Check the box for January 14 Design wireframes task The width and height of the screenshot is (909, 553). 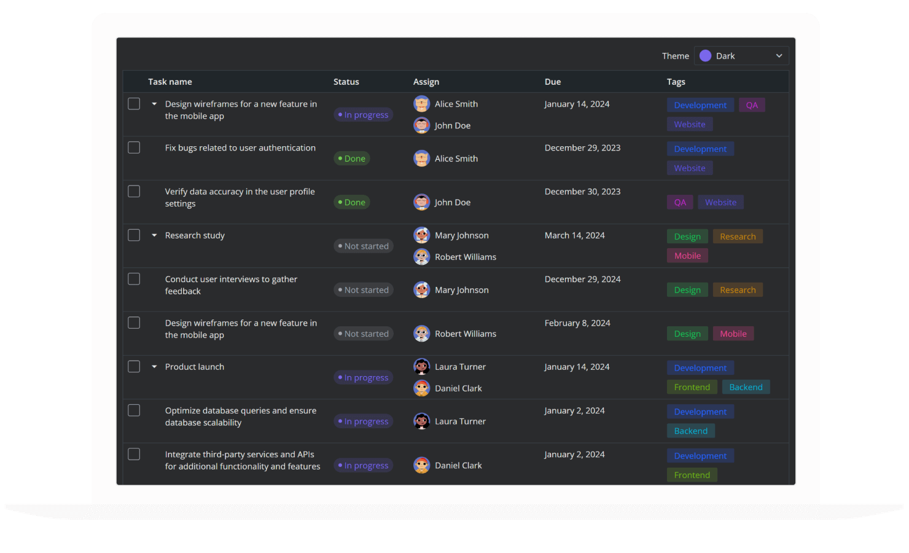click(x=134, y=104)
